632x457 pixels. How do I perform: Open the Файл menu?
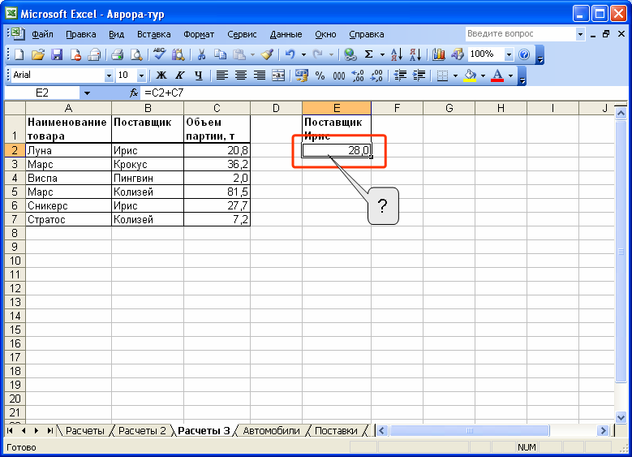coord(42,34)
